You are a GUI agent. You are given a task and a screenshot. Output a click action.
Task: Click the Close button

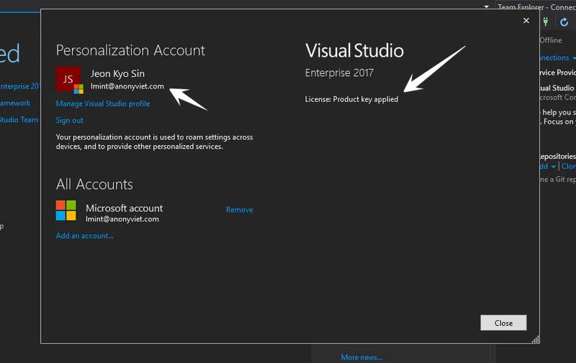pyautogui.click(x=503, y=323)
